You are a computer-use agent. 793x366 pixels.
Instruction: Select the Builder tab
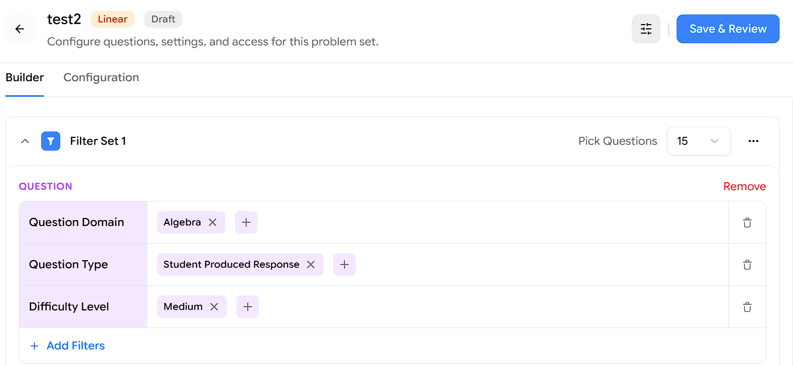click(25, 77)
